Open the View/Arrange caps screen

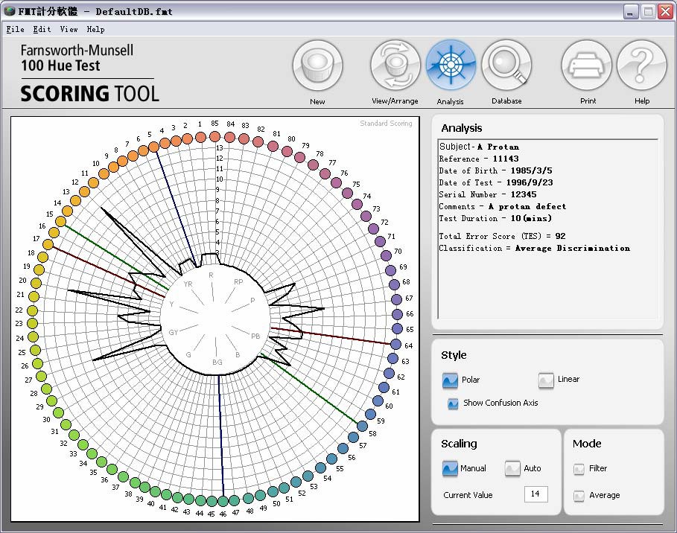(x=395, y=66)
